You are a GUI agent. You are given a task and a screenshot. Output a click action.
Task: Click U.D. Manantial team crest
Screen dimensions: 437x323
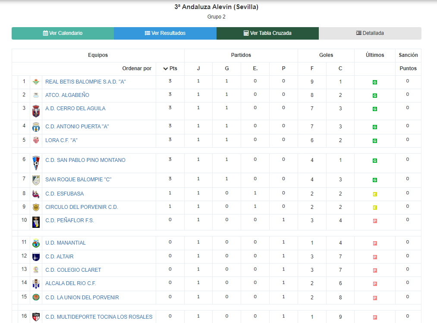click(36, 243)
